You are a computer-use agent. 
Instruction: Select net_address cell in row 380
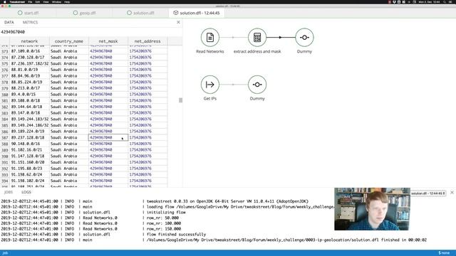pyautogui.click(x=147, y=95)
